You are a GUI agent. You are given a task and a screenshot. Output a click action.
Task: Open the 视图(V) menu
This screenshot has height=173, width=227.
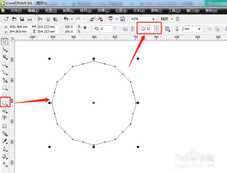(51, 10)
